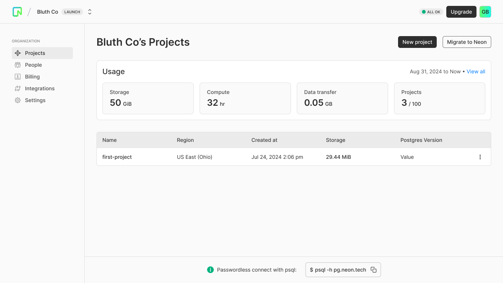Copy the psql command with the copy icon
This screenshot has width=503, height=283.
click(x=373, y=270)
